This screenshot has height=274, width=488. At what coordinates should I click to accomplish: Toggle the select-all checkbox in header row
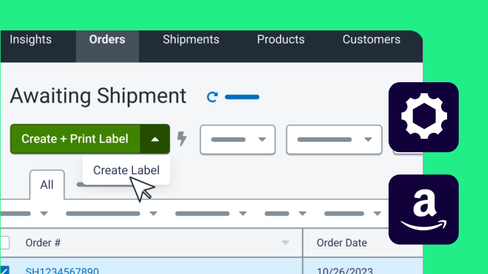[x=4, y=242]
